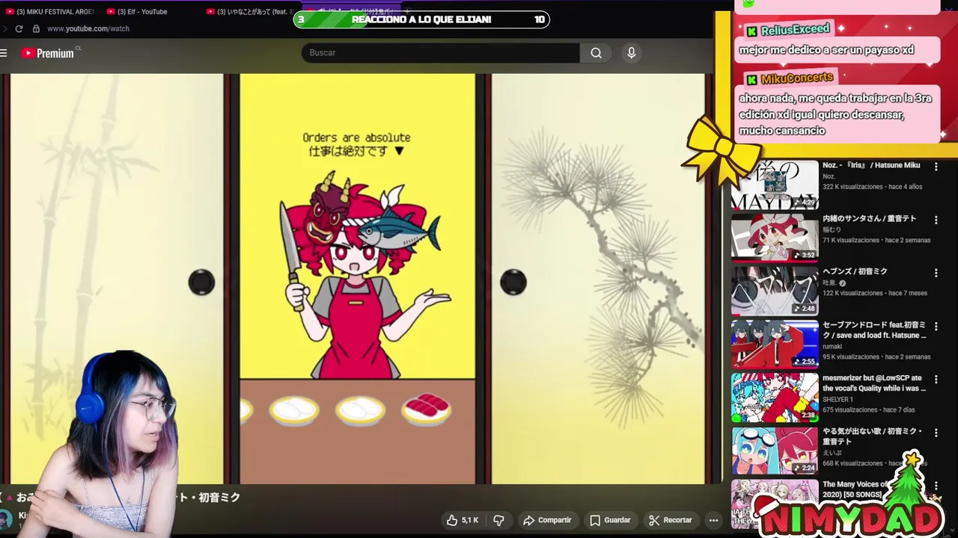Go to the YouTube Premium home logo

click(x=49, y=53)
